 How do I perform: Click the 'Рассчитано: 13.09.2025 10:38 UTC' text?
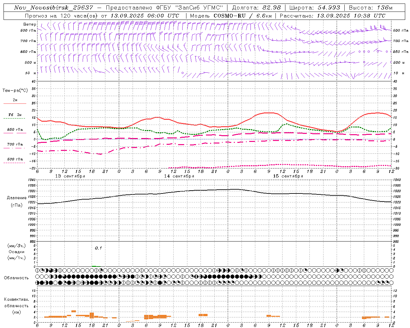point(332,16)
